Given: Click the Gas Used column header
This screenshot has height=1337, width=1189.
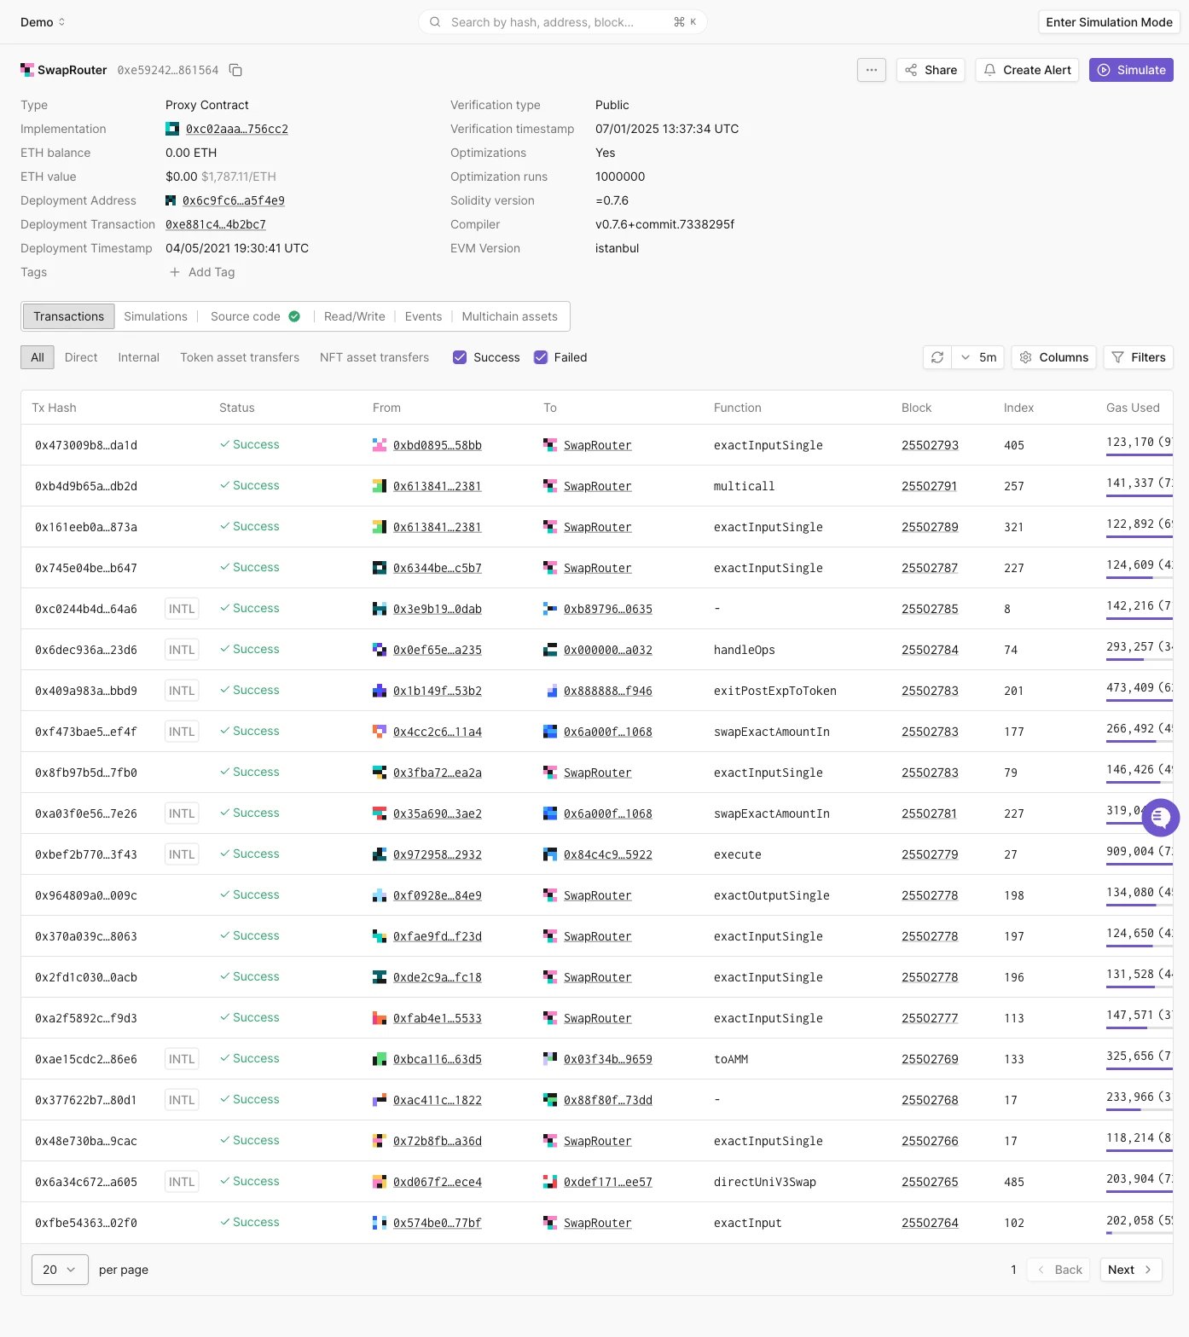Looking at the screenshot, I should point(1133,408).
